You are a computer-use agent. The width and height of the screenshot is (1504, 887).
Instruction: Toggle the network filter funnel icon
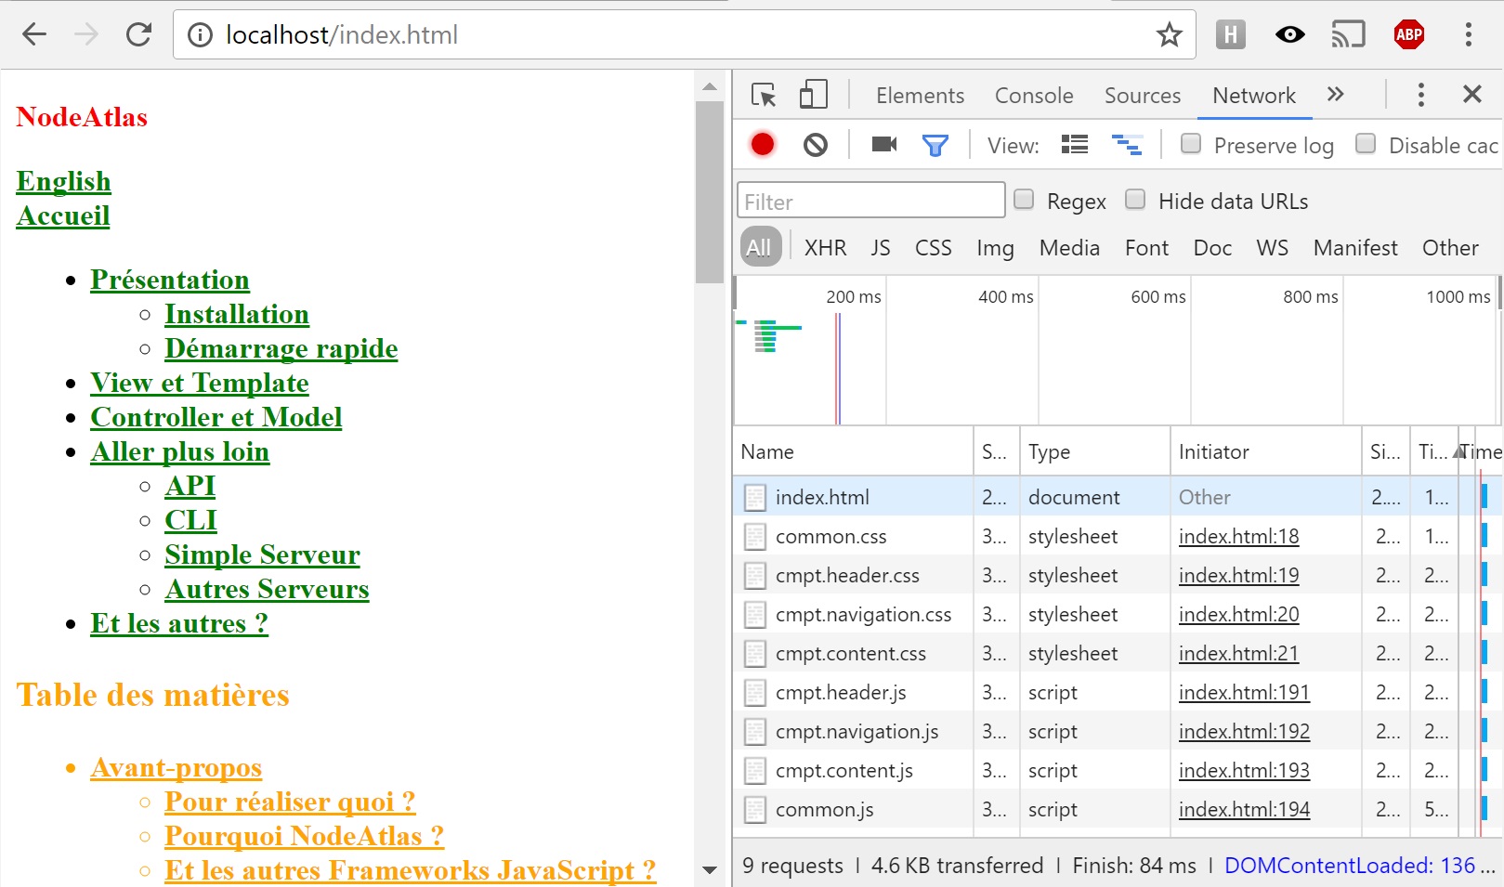(935, 145)
